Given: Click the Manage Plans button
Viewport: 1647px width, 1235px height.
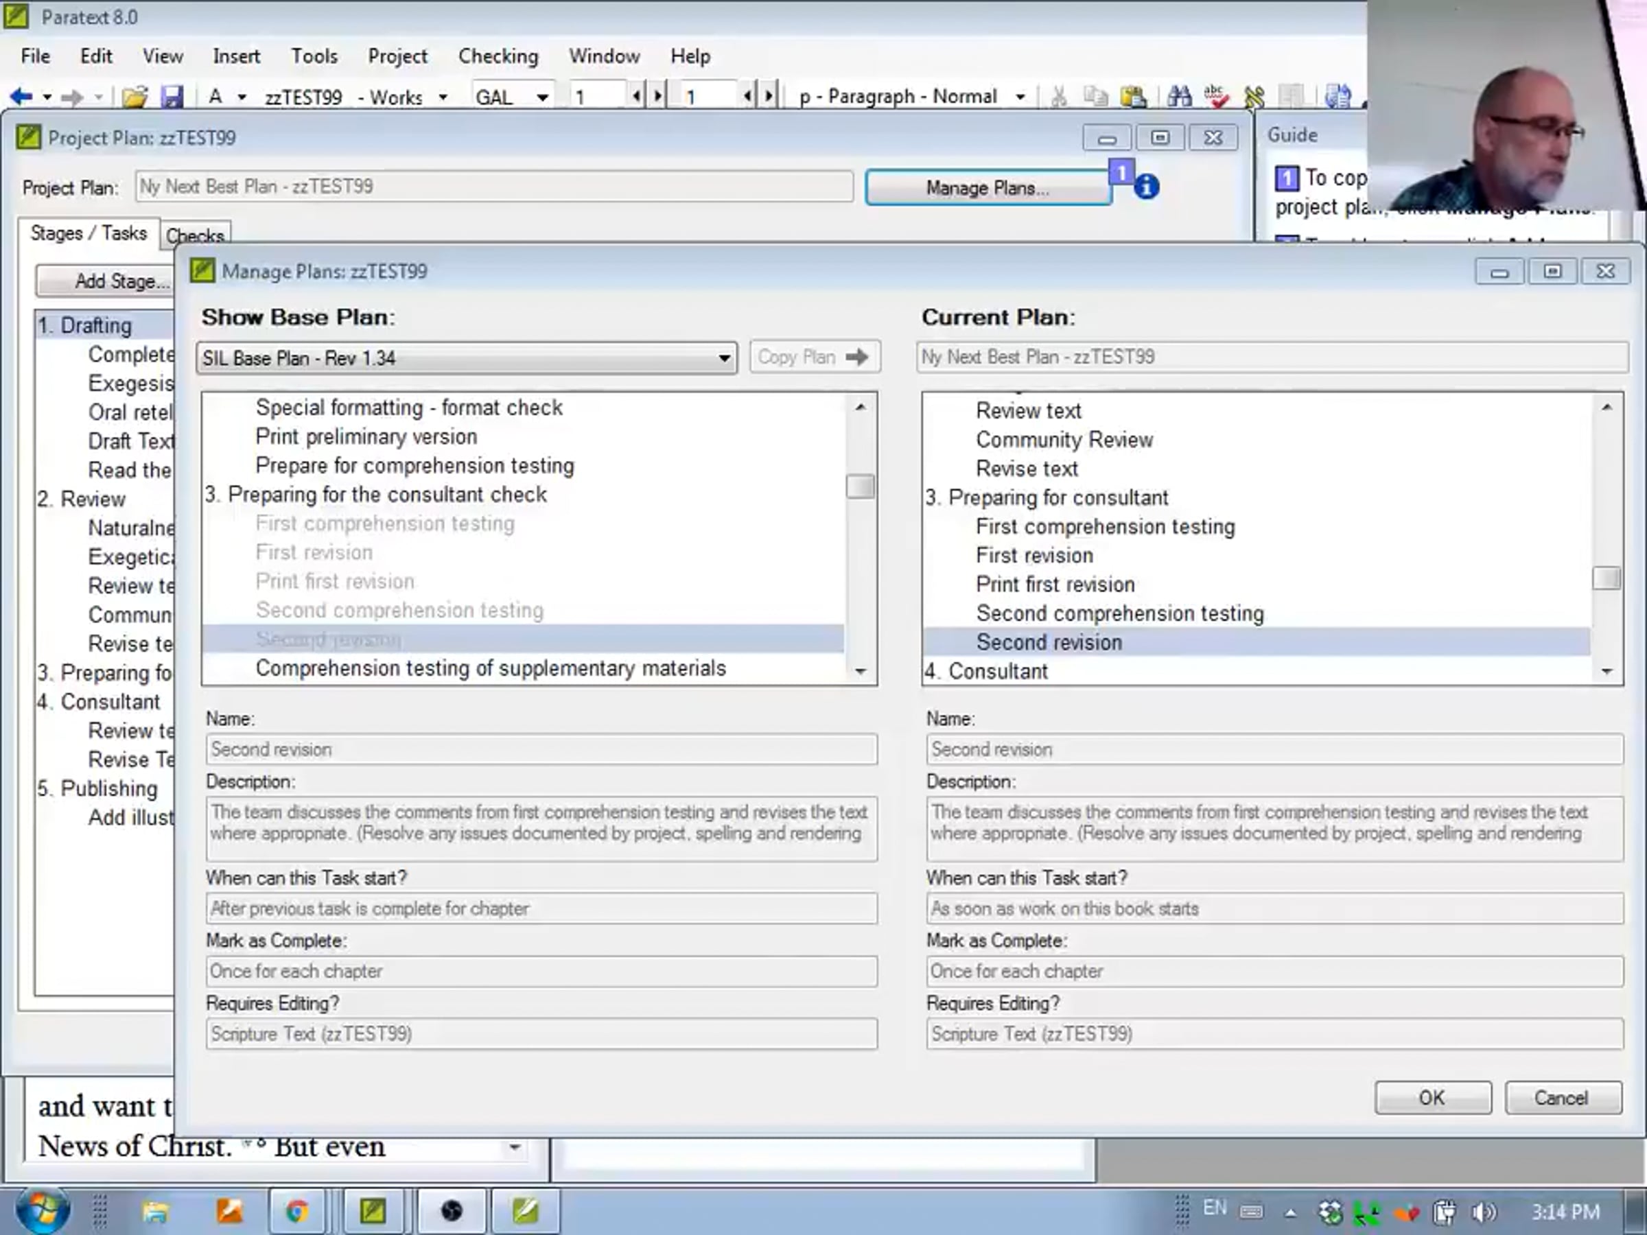Looking at the screenshot, I should coord(988,187).
